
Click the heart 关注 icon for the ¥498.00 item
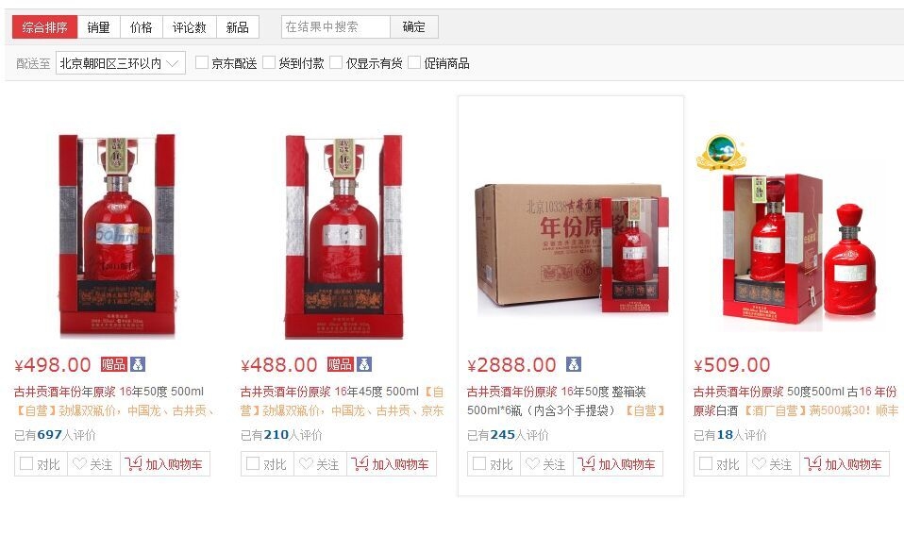79,463
